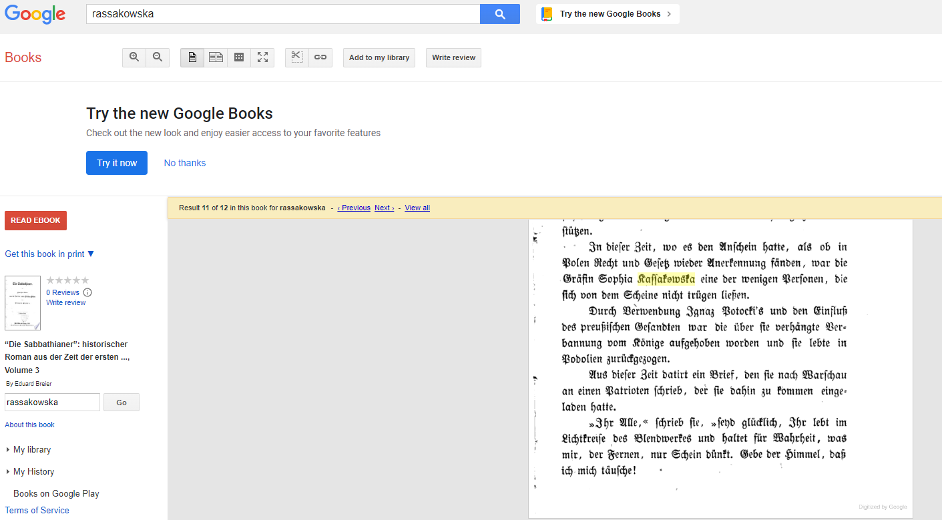Click the Google Books colored book icon
This screenshot has height=520, width=942.
547,14
